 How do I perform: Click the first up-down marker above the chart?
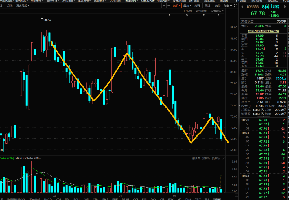(170, 15)
